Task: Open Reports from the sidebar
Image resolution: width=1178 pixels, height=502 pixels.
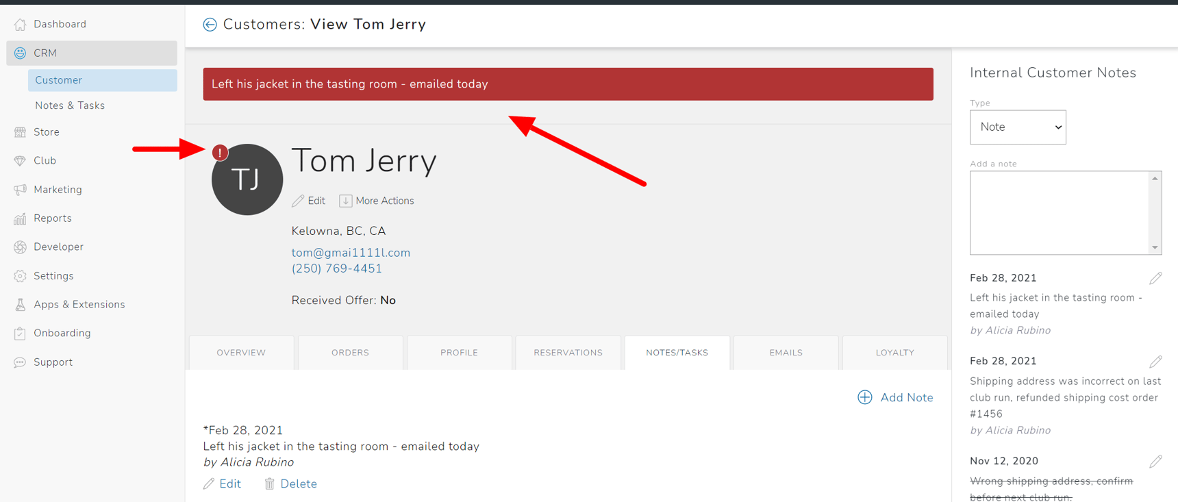Action: pos(53,218)
